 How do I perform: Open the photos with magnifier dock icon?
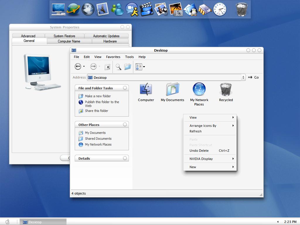(161, 9)
